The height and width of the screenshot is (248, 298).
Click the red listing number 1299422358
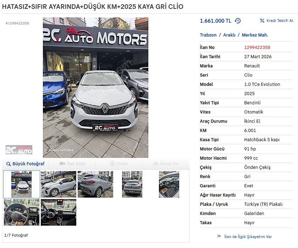(257, 47)
